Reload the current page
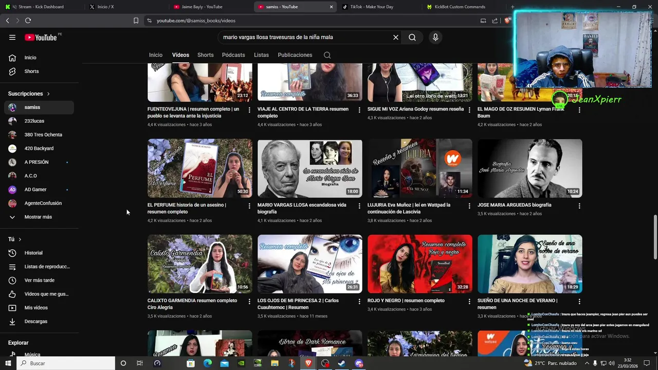The width and height of the screenshot is (658, 370). coord(28,21)
